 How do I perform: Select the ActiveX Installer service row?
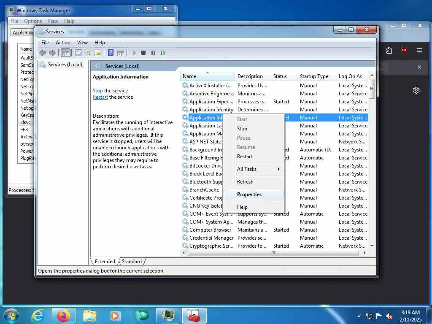click(275, 86)
